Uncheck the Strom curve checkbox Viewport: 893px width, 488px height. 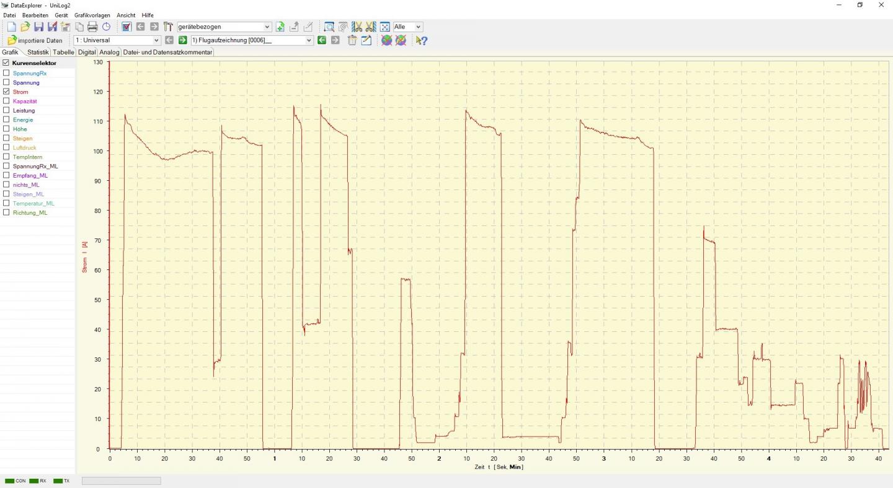coord(6,92)
